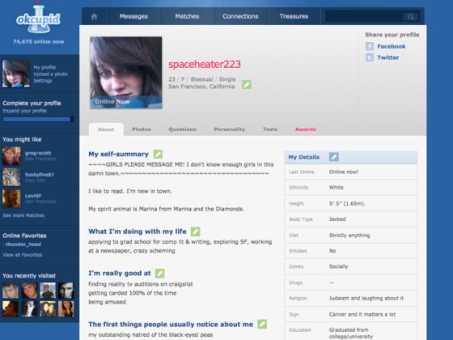Click Sign value Cancer and it matters a lot
This screenshot has width=453, height=340.
[x=362, y=314]
